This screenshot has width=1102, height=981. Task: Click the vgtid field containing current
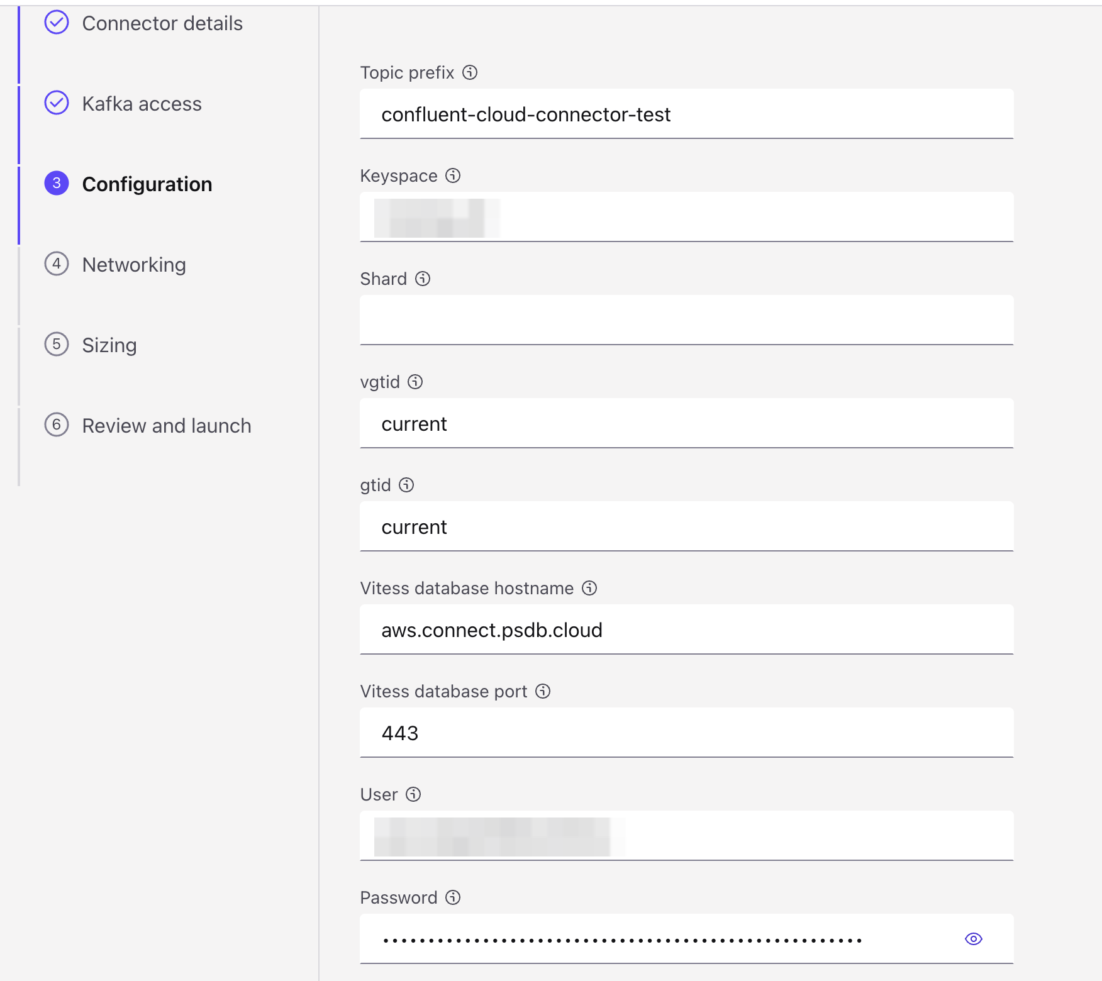pyautogui.click(x=686, y=423)
